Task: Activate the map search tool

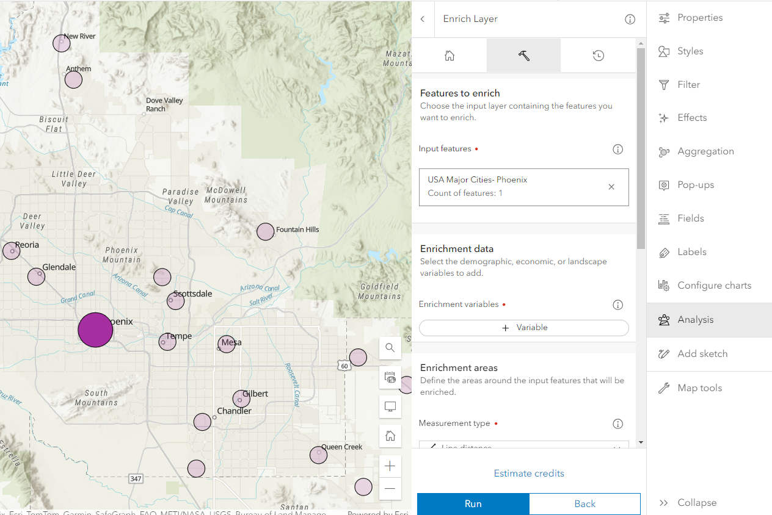Action: pyautogui.click(x=390, y=348)
